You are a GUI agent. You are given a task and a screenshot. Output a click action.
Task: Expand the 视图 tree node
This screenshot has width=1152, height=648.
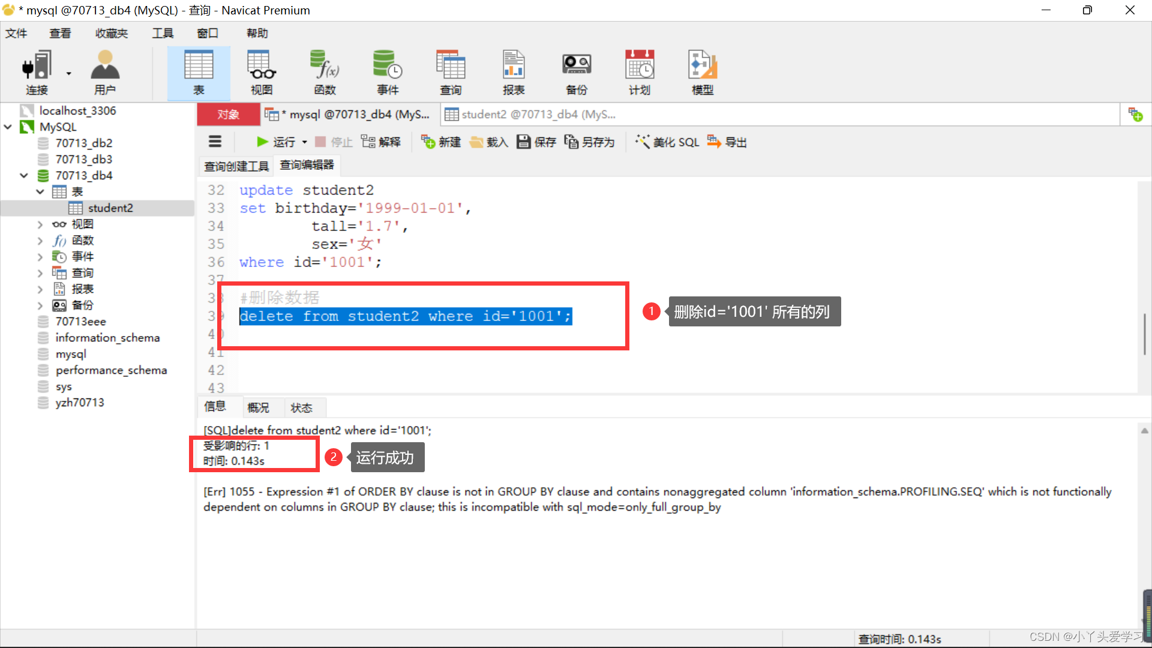pos(40,224)
